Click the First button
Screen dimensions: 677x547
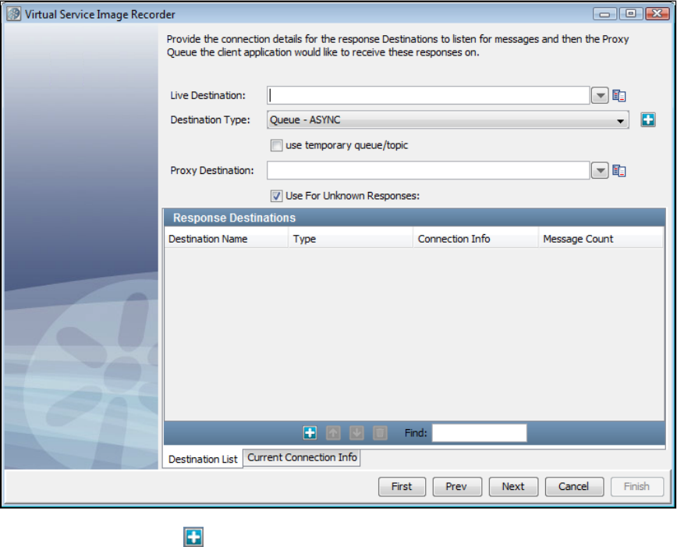[x=402, y=486]
